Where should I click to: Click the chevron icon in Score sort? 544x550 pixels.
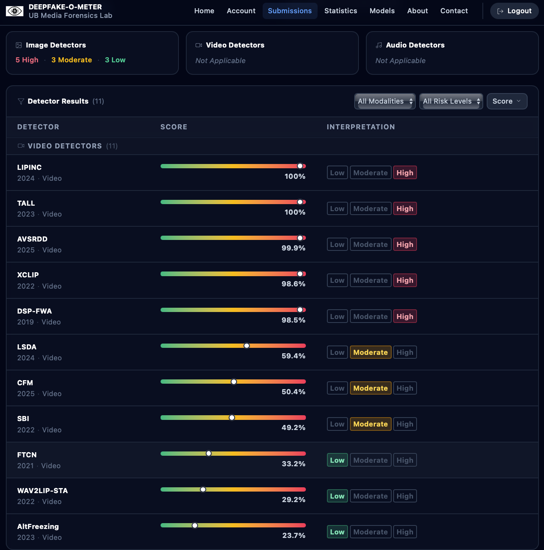(519, 101)
